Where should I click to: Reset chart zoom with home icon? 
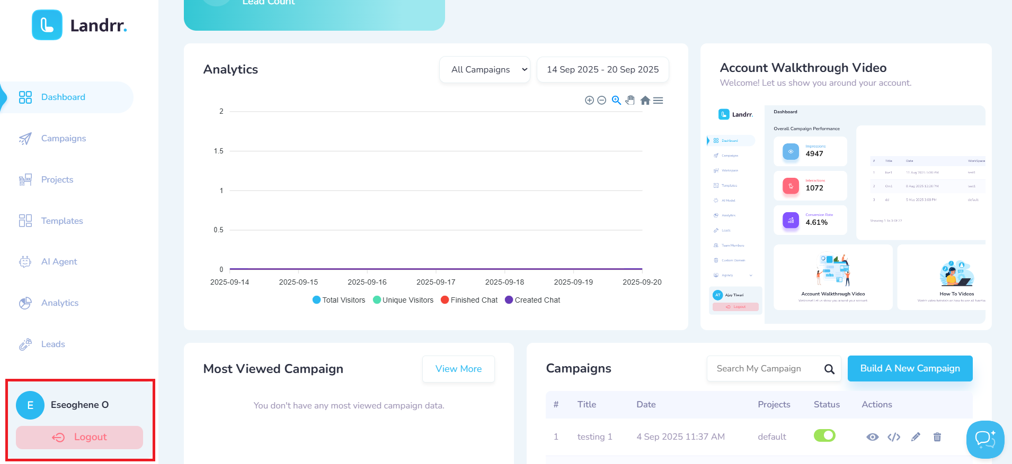tap(645, 101)
